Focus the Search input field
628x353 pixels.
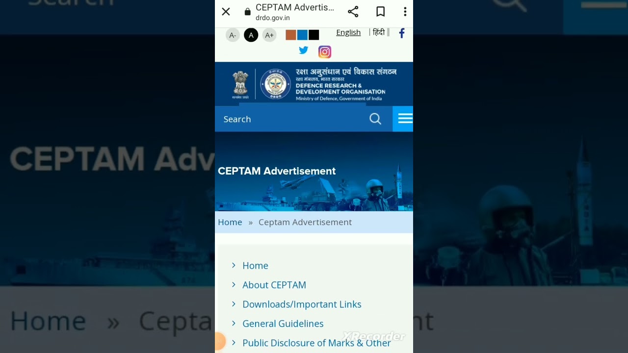[x=292, y=119]
